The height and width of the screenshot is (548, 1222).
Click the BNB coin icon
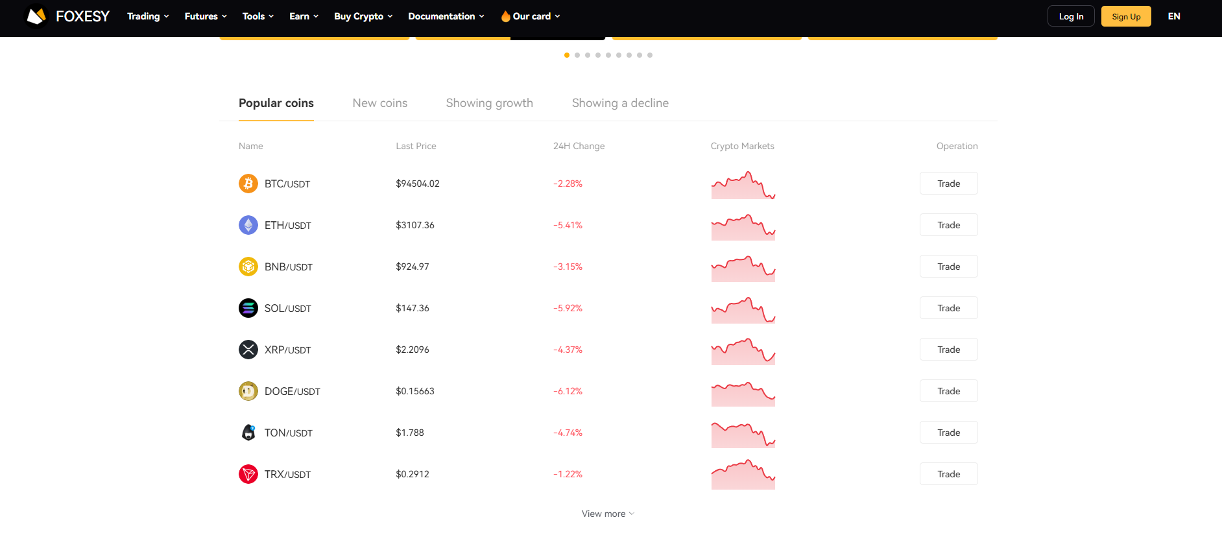tap(248, 267)
